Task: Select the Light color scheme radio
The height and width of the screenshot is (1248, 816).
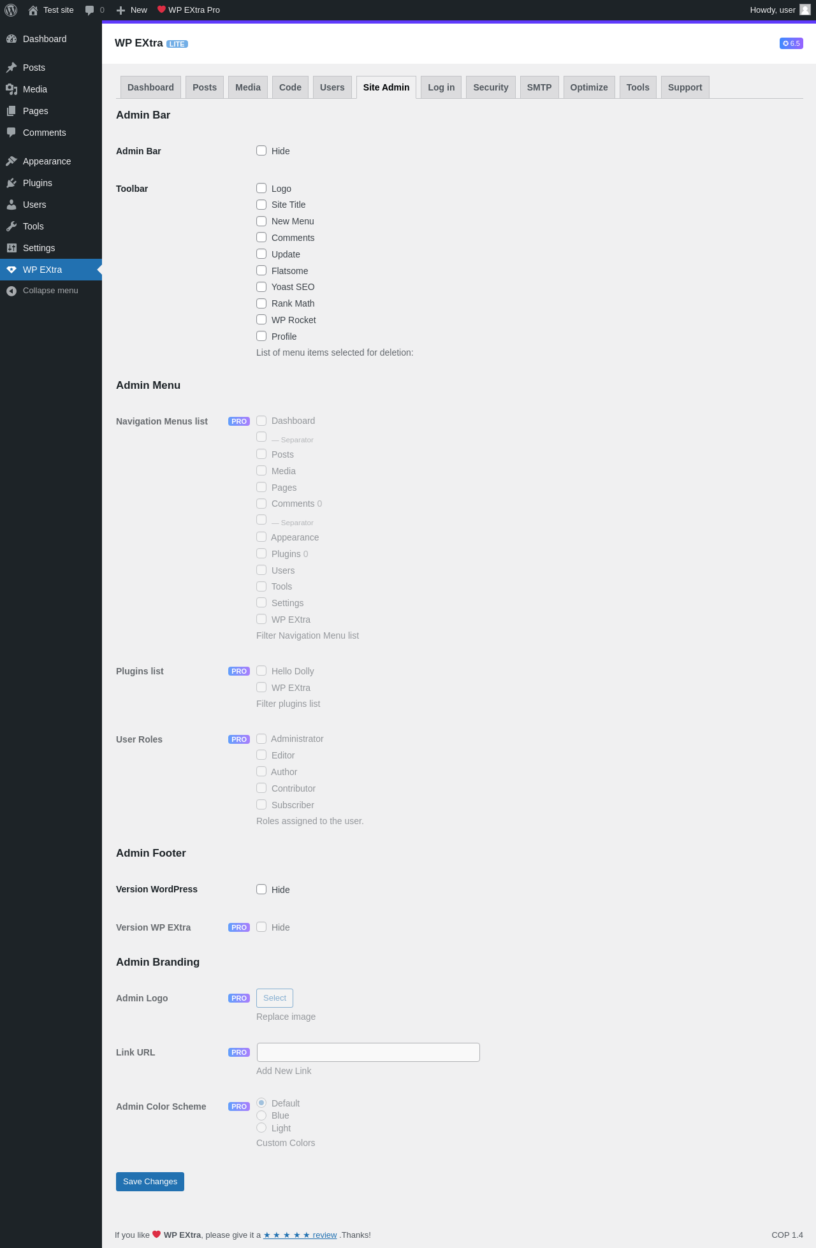Action: [261, 1128]
